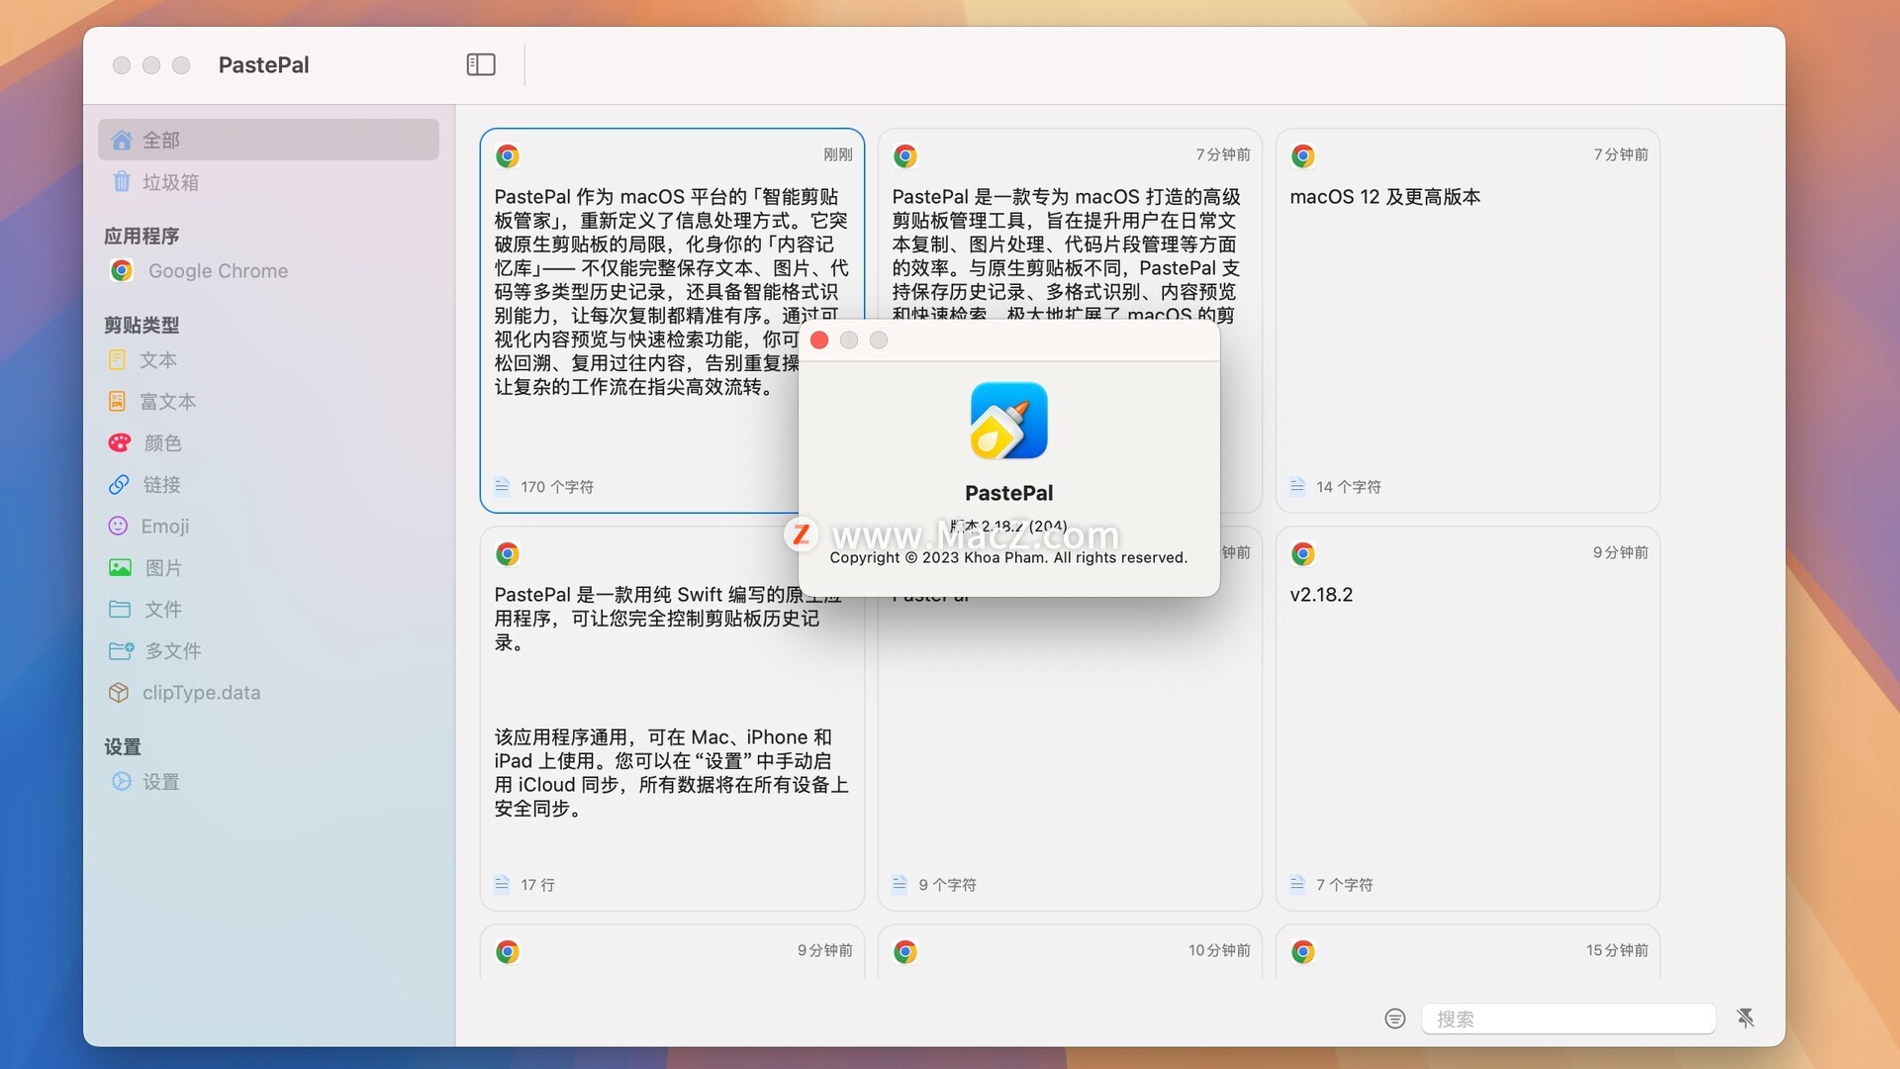Click the PastePal name in About dialog
Viewport: 1900px width, 1069px height.
click(1008, 493)
